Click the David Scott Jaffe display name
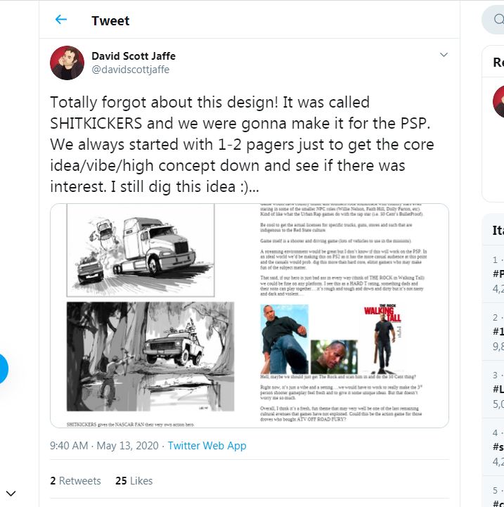Screen dimensions: 504x507 pyautogui.click(x=134, y=56)
